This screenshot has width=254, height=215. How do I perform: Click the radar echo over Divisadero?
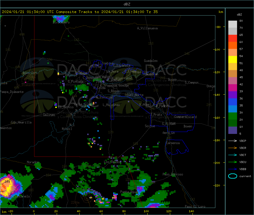[61, 19]
